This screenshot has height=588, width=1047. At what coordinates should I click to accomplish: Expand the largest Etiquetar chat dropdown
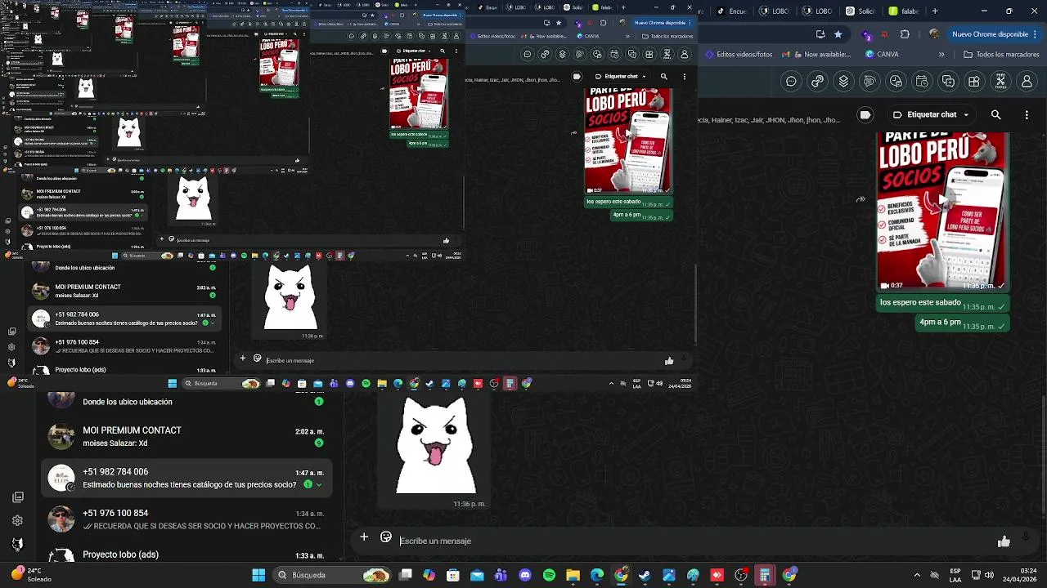coord(931,115)
